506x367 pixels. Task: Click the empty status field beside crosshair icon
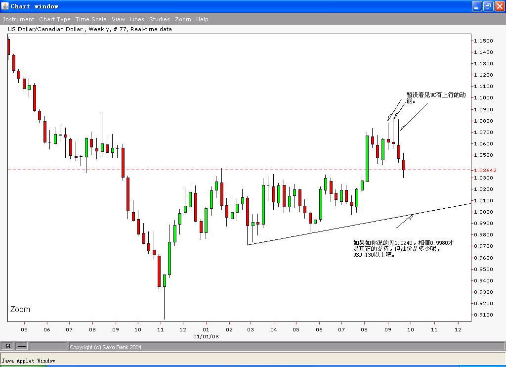48,346
